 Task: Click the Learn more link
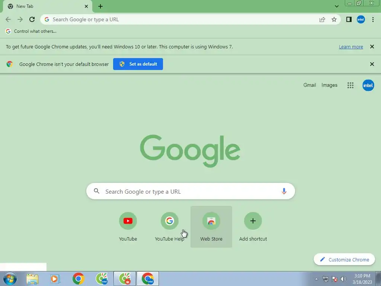pyautogui.click(x=351, y=47)
